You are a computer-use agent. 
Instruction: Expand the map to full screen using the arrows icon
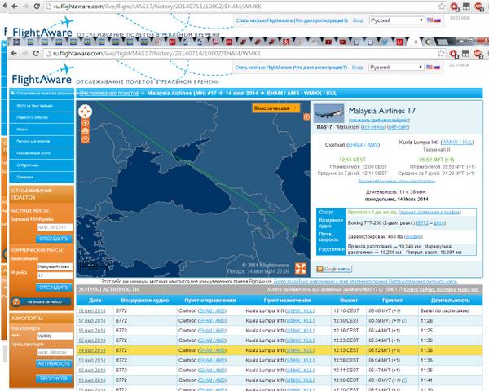pyautogui.click(x=301, y=268)
